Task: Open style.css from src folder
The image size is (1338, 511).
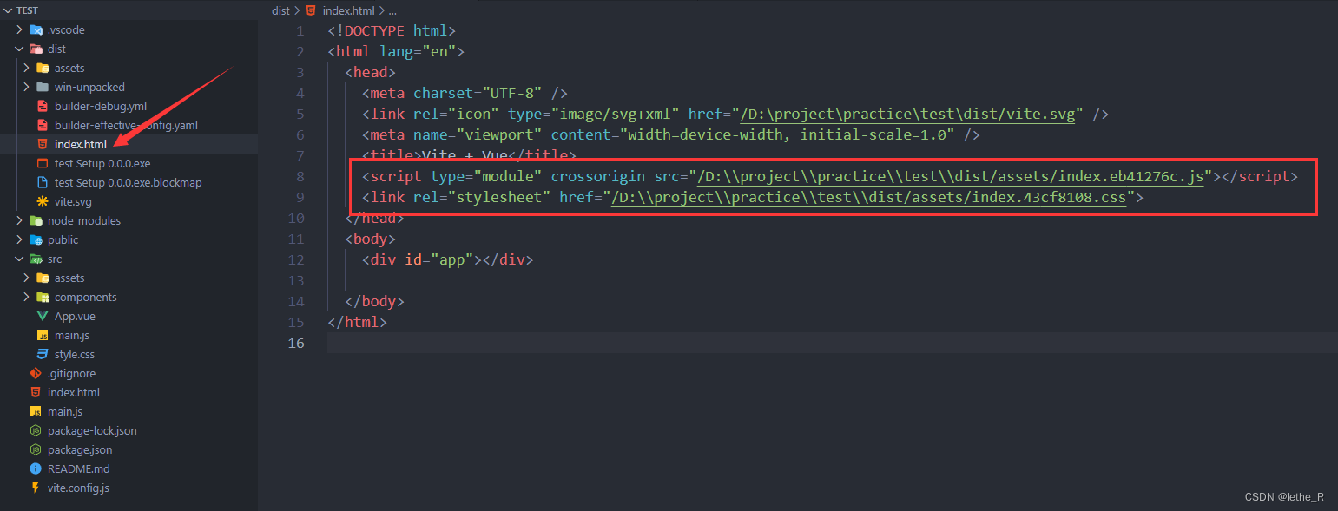Action: (75, 354)
